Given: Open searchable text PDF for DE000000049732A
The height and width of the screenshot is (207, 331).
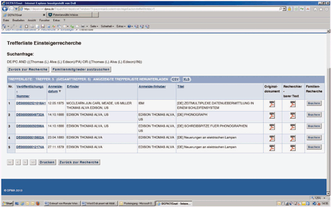Looking at the screenshot, I should tap(293, 115).
